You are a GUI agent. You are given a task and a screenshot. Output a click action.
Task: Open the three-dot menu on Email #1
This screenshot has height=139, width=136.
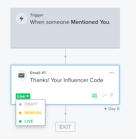[112, 73]
